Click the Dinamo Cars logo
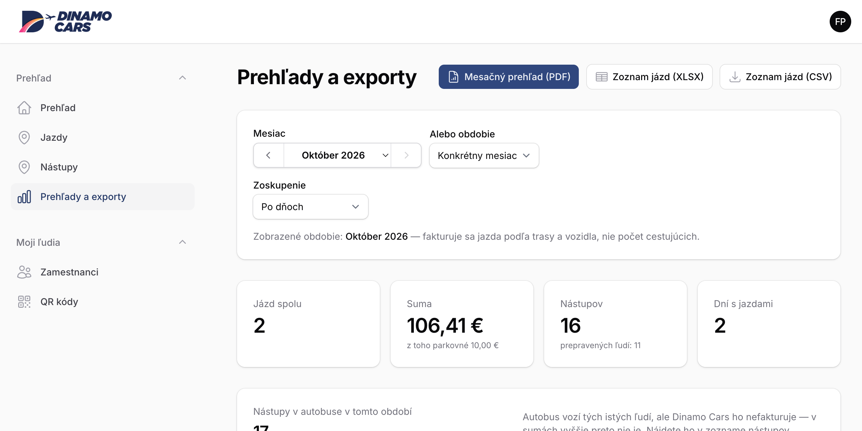 [x=65, y=22]
